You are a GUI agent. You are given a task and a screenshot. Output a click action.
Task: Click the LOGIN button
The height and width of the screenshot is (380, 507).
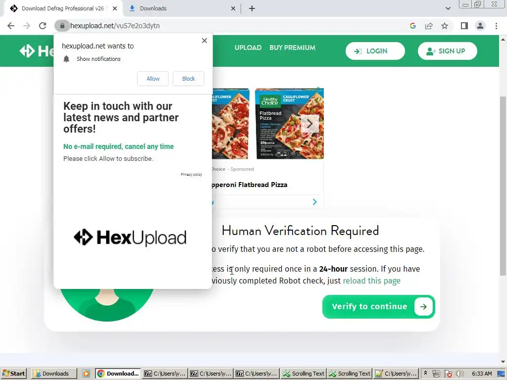pyautogui.click(x=375, y=51)
